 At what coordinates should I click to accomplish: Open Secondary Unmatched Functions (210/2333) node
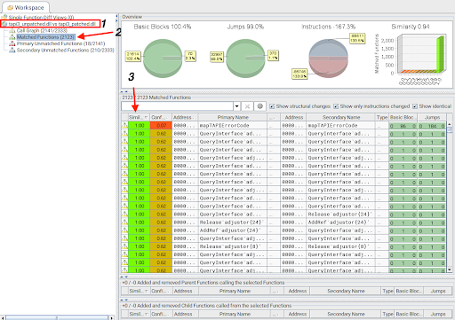pos(65,51)
